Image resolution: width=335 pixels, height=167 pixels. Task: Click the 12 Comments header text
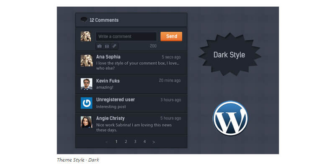point(104,20)
